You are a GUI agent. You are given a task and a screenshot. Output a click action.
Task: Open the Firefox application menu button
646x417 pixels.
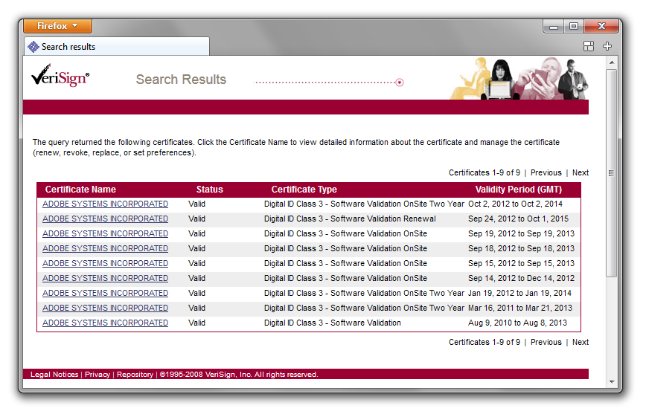(58, 26)
